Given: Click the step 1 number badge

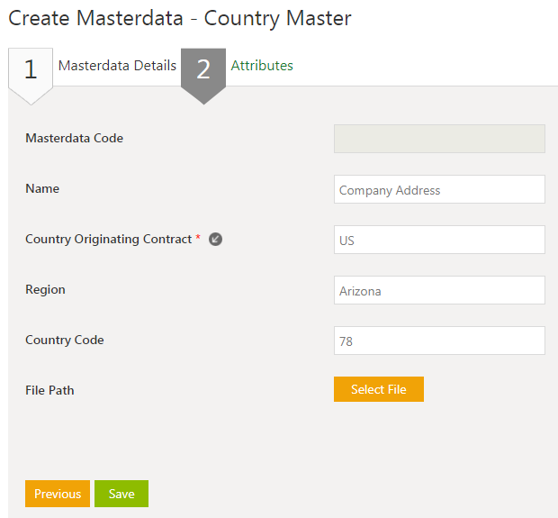Looking at the screenshot, I should pyautogui.click(x=31, y=69).
